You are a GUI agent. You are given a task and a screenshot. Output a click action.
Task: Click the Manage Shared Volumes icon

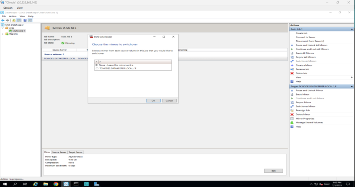click(292, 123)
